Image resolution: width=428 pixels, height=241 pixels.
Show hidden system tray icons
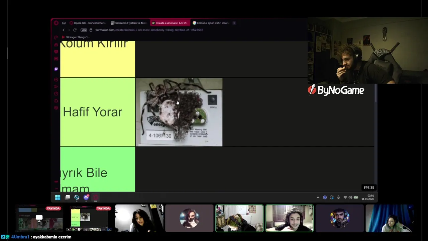(x=318, y=197)
